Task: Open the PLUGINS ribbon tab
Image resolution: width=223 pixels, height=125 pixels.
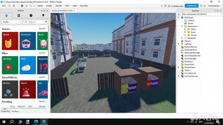Action: pos(84,6)
